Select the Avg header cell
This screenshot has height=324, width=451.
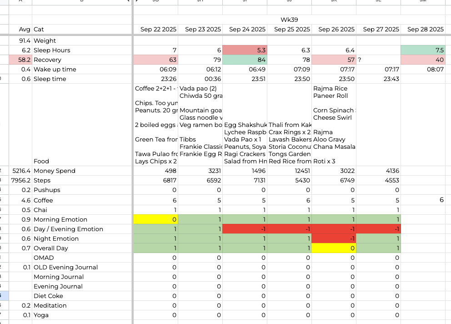[x=20, y=30]
